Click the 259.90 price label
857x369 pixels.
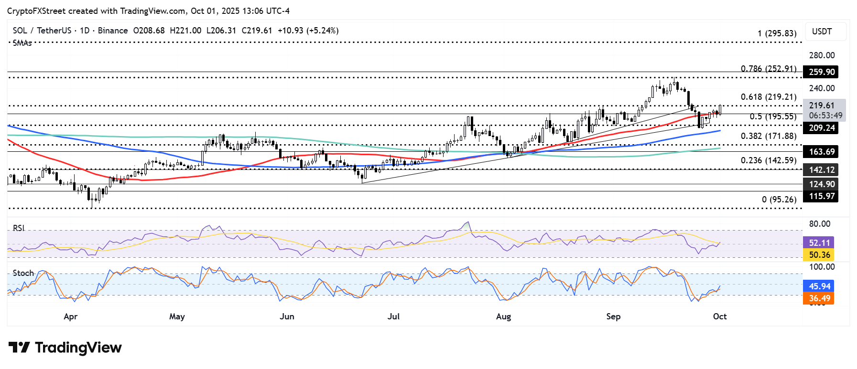click(x=821, y=72)
